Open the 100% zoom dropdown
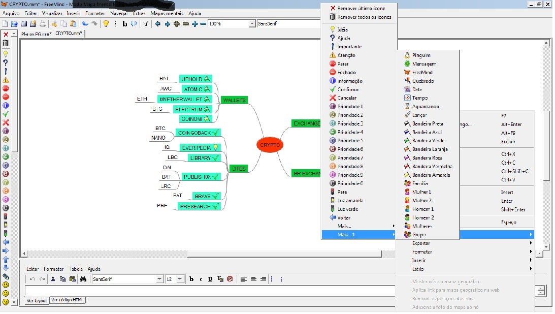The width and height of the screenshot is (555, 314). [252, 24]
